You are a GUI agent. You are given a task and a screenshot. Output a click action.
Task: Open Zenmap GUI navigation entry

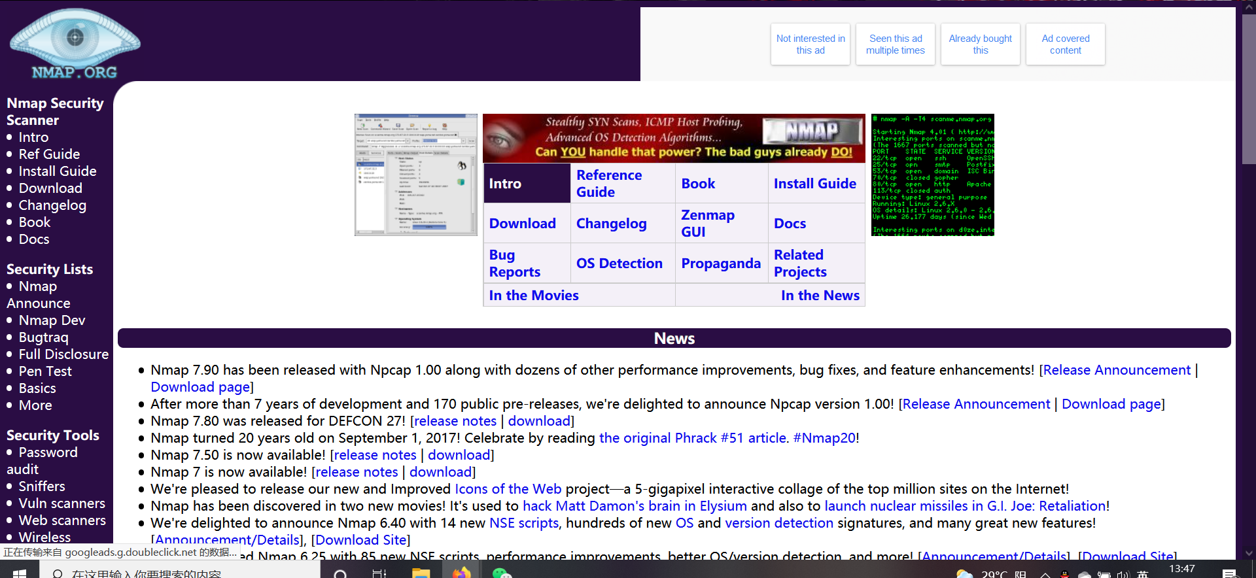708,224
